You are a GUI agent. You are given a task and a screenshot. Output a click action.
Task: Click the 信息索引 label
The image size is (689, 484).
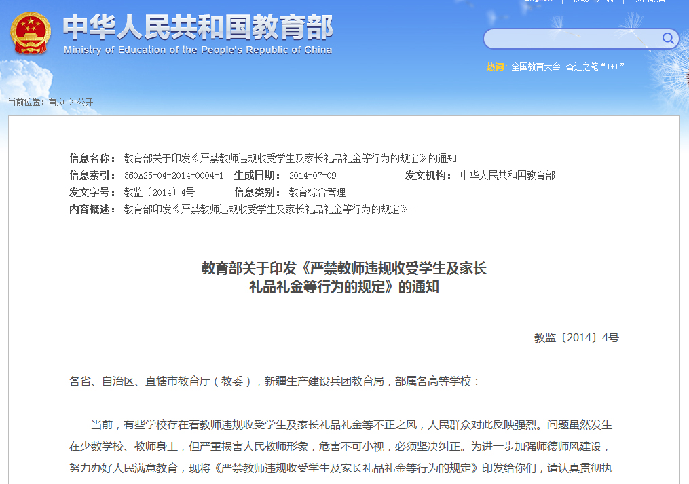tap(92, 175)
